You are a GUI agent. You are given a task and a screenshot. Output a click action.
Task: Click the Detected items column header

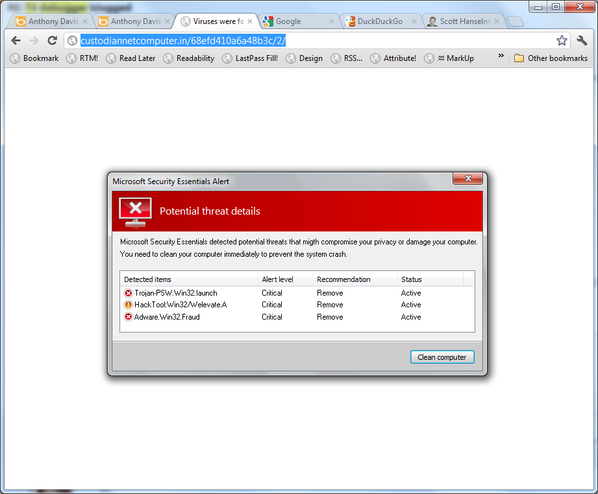click(x=189, y=279)
